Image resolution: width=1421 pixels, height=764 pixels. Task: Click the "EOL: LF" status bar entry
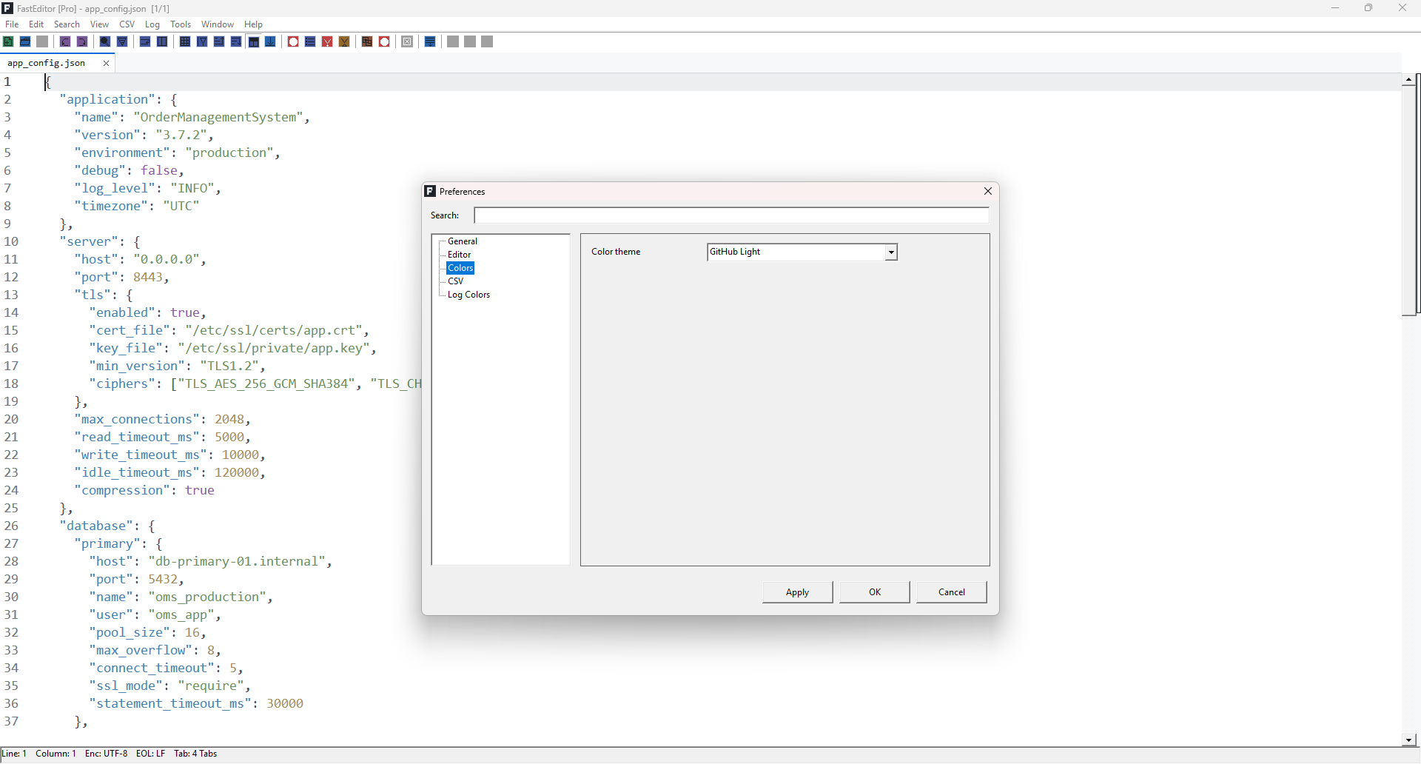[150, 754]
